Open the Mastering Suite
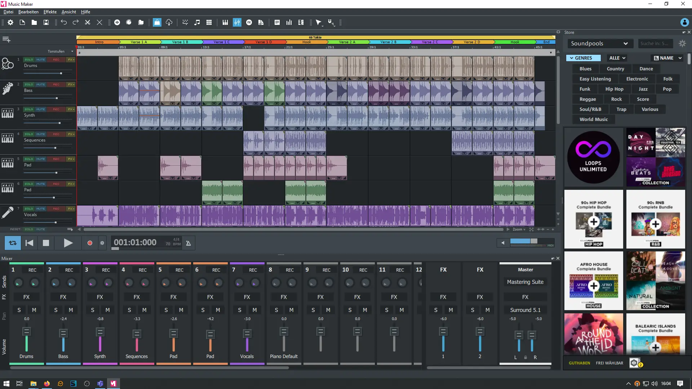Screen dimensions: 692x389 [525, 282]
